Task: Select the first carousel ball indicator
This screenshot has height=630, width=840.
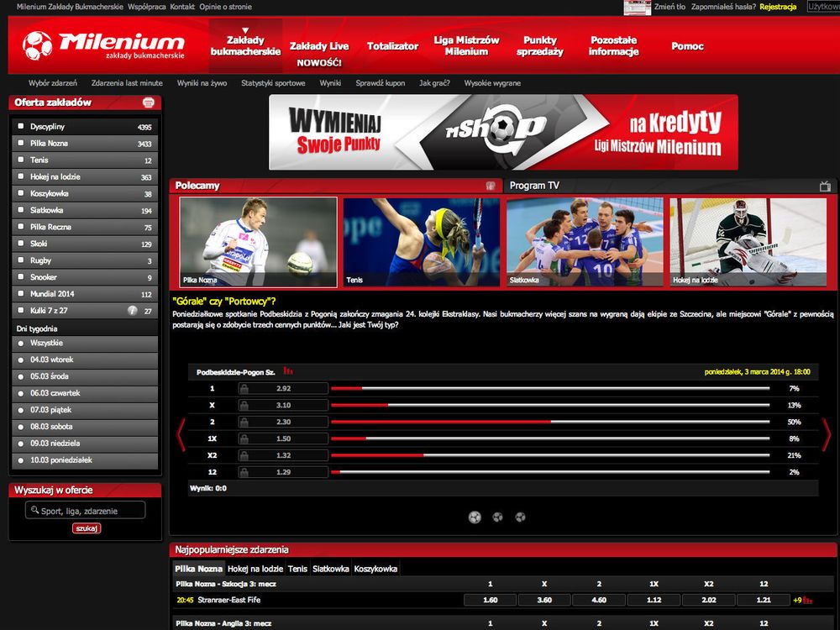Action: coord(475,517)
